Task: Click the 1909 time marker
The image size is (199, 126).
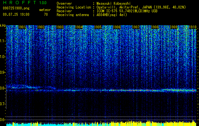Action: 174,27
